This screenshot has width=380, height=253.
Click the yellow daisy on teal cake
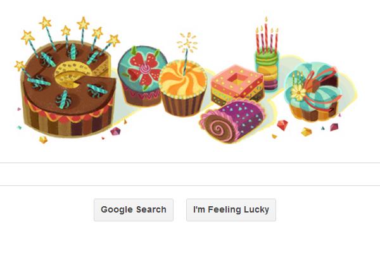[298, 93]
